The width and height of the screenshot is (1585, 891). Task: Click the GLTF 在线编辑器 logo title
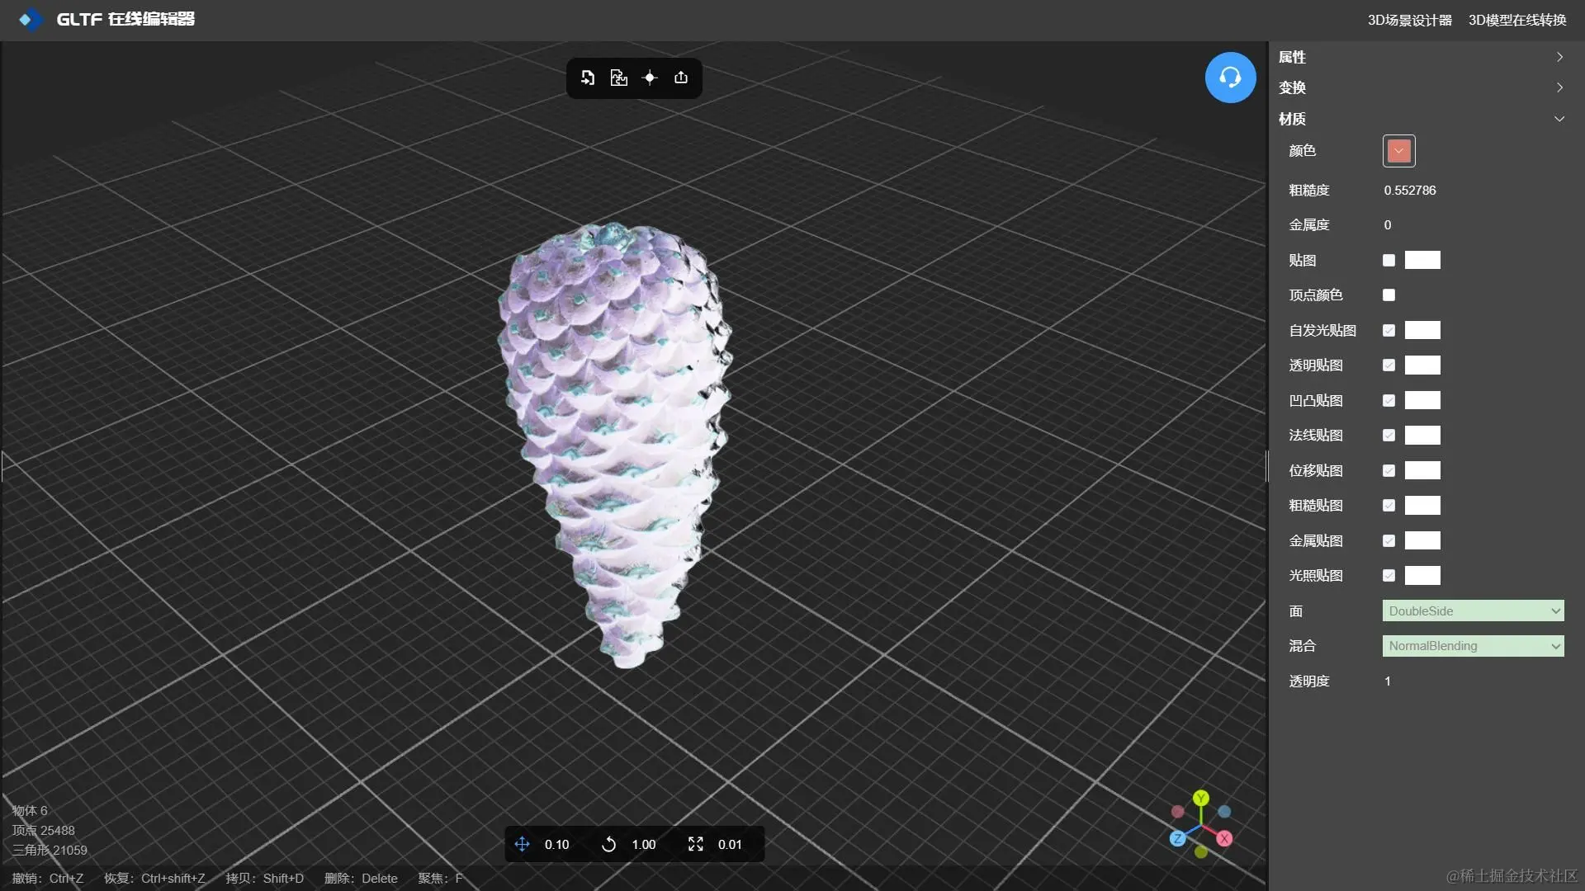(x=124, y=19)
